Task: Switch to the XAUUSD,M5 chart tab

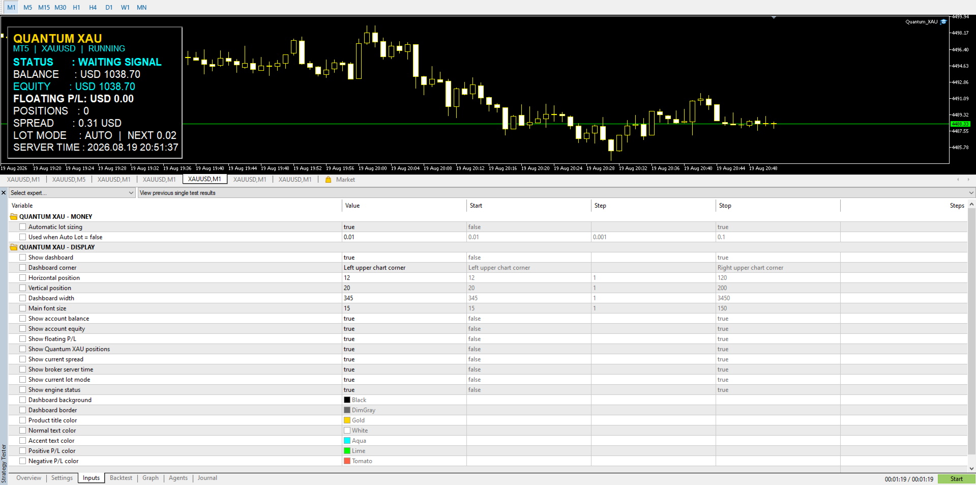Action: (x=69, y=180)
